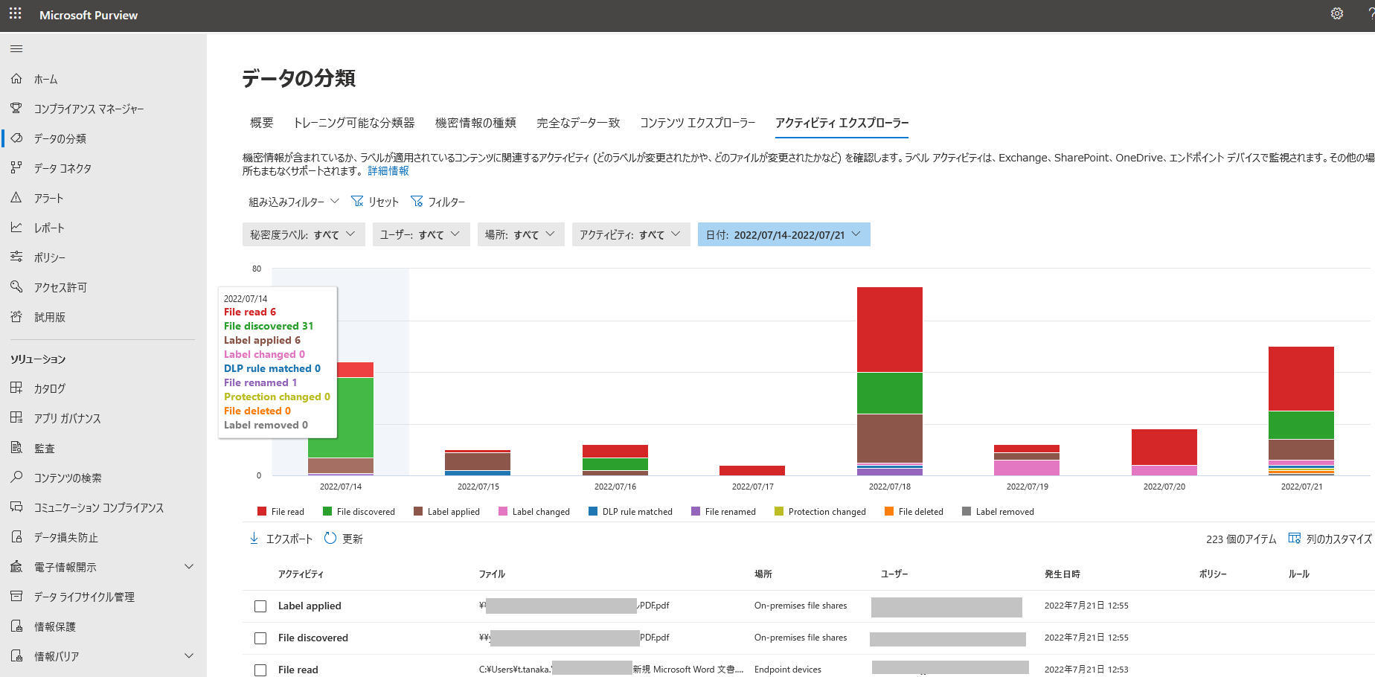
Task: Click the コンプライアンス マネージャー trophy icon
Action: [16, 109]
